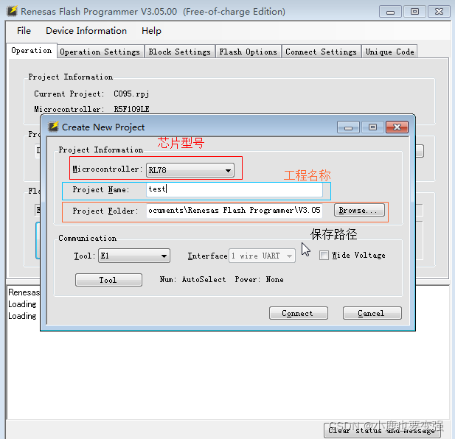The height and width of the screenshot is (439, 455).
Task: Switch to the Flash Options tab
Action: coord(248,52)
